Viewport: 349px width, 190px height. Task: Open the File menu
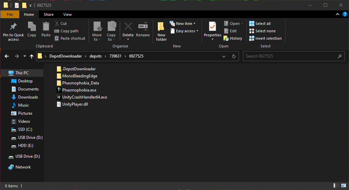[x=10, y=14]
